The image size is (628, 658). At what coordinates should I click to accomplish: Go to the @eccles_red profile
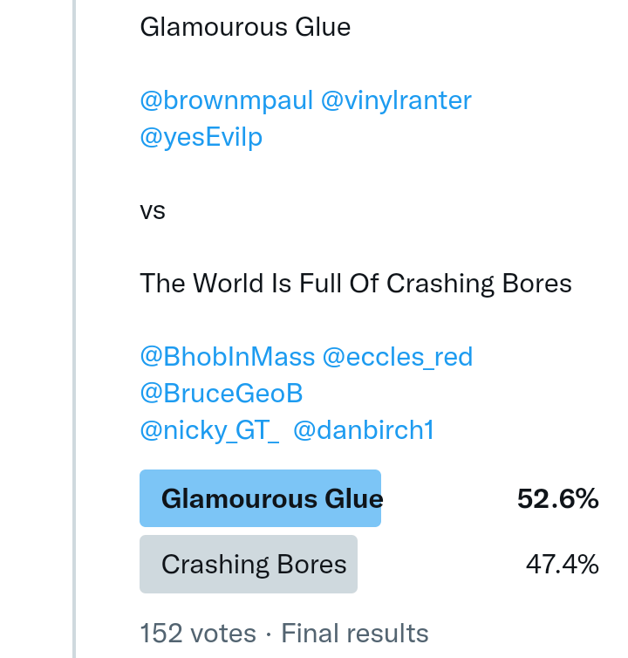pyautogui.click(x=397, y=356)
